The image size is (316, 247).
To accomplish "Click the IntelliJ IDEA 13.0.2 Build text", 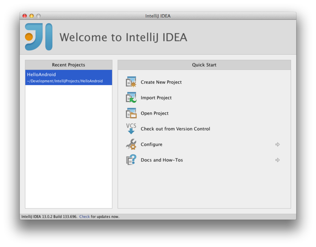I will tap(49, 216).
